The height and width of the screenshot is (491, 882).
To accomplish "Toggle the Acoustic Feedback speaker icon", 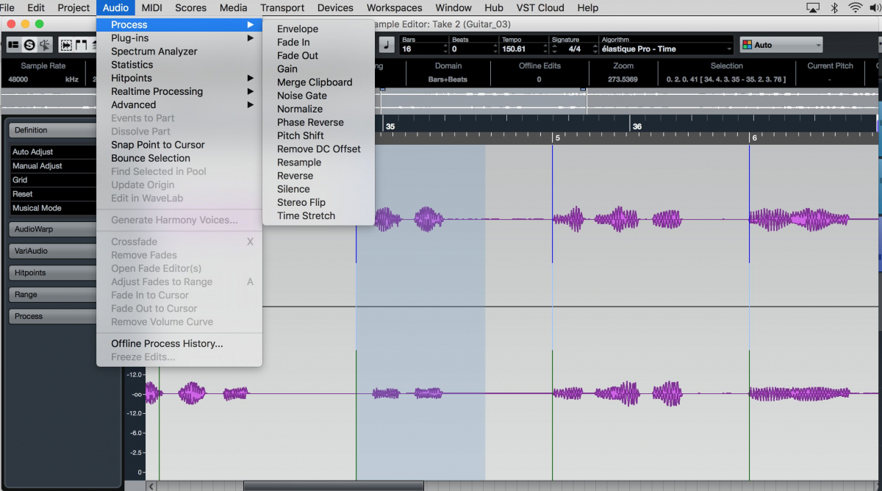I will [x=45, y=46].
